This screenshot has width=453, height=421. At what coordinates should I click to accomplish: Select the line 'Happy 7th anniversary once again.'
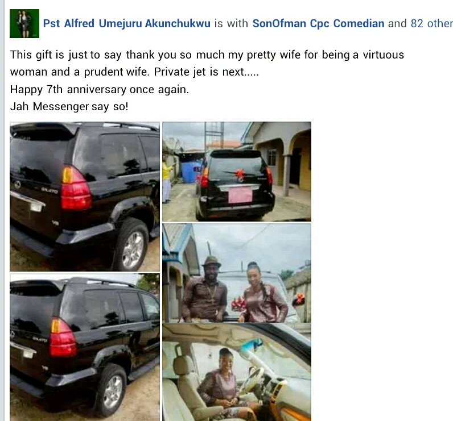100,89
